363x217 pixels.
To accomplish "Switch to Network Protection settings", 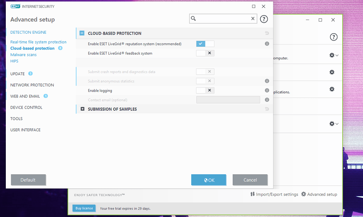I will tap(32, 85).
